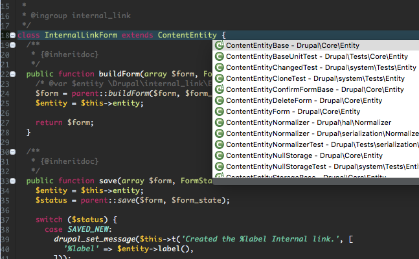
Task: Click the class icon beside ContentEntityBase suggestion
Action: [220, 45]
